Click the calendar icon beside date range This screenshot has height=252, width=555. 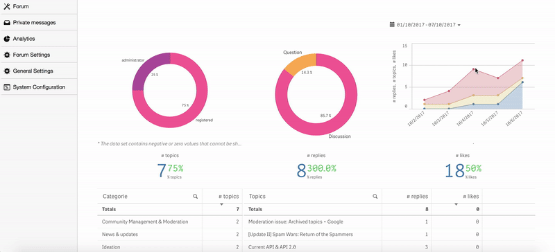click(x=392, y=24)
